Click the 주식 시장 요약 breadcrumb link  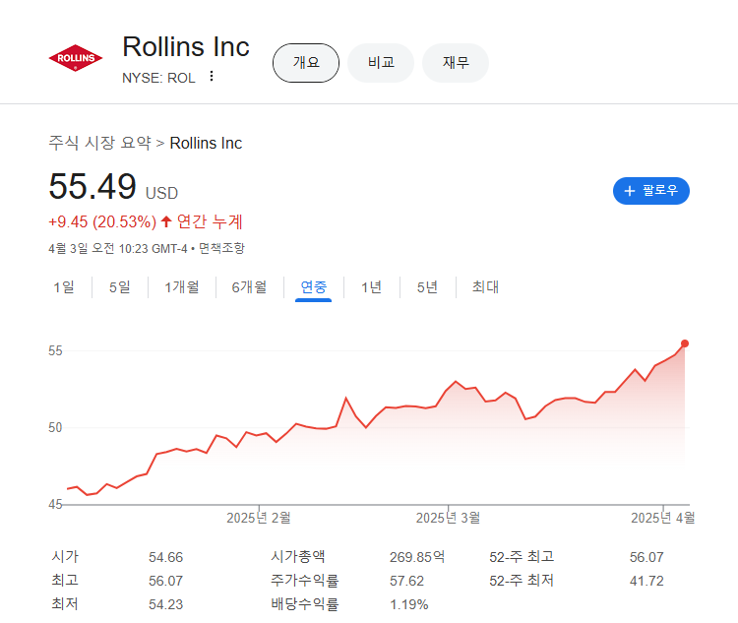[99, 143]
